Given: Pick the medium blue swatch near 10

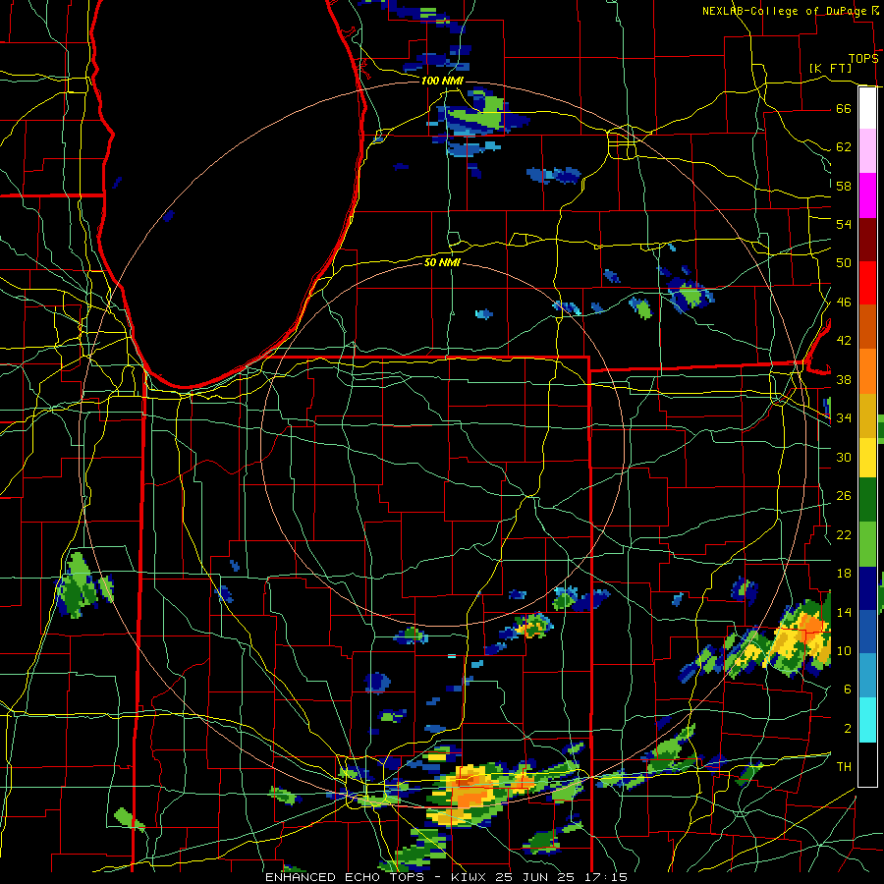Looking at the screenshot, I should point(867,632).
